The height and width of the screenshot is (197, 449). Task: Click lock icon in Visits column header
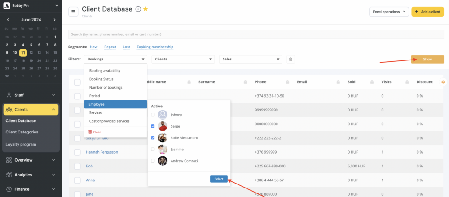[407, 82]
